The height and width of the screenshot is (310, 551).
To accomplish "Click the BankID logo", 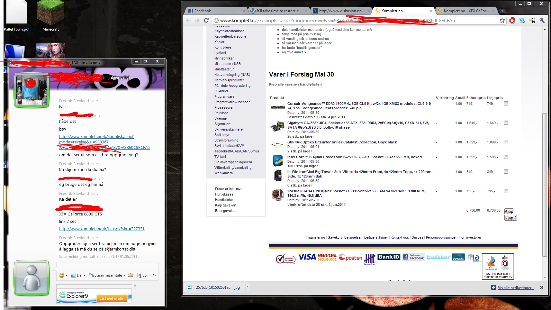I will click(389, 257).
